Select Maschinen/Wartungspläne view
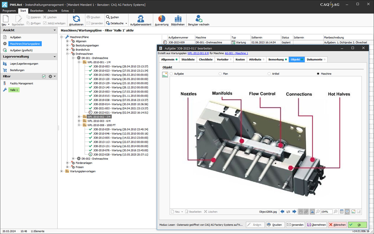Screen dimensions: 374x234 pos(25,44)
